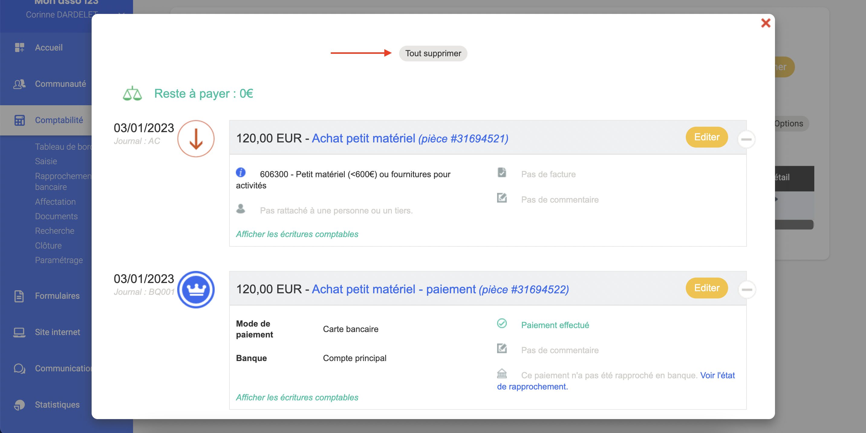Remove payment entry with minus circle
Screen dimensions: 866x433
(x=747, y=289)
